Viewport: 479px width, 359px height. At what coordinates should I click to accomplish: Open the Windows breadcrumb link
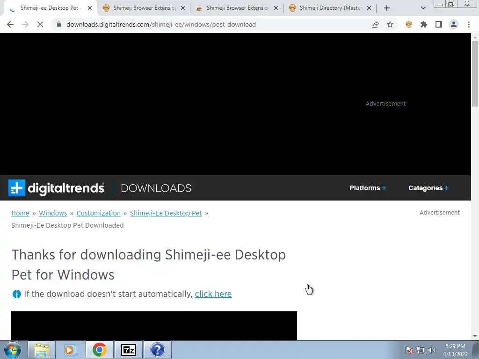(53, 213)
